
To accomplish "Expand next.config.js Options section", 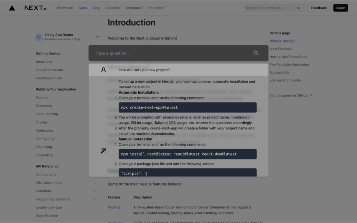I will [95, 199].
